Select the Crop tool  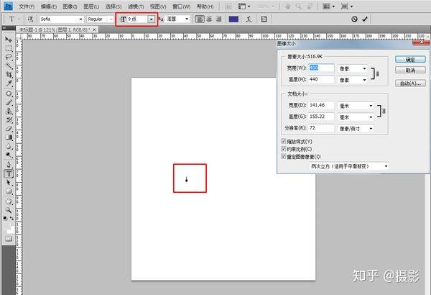[9, 74]
